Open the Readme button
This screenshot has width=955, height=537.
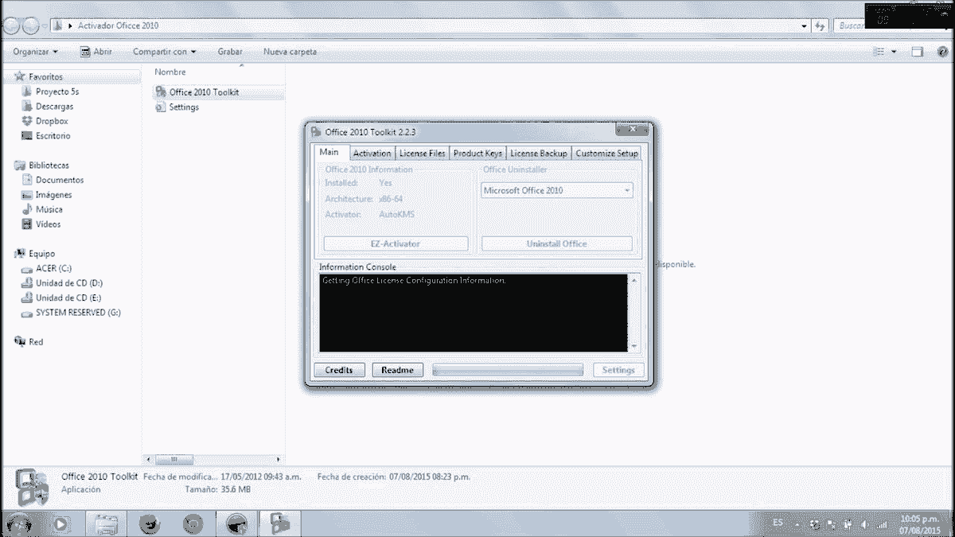(397, 370)
